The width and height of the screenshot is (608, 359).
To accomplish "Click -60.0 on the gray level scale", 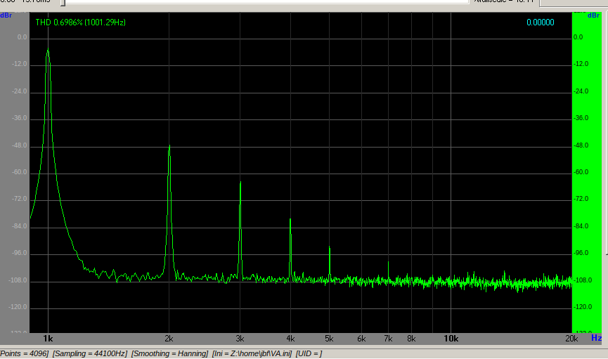I will 20,172.
